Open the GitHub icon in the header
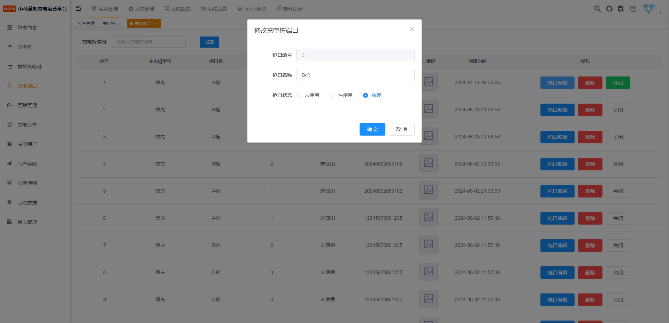 coord(609,9)
